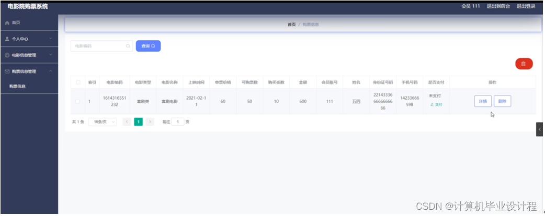Image resolution: width=545 pixels, height=216 pixels.
Task: Click the 共 1 条 total count text
Action: point(78,122)
